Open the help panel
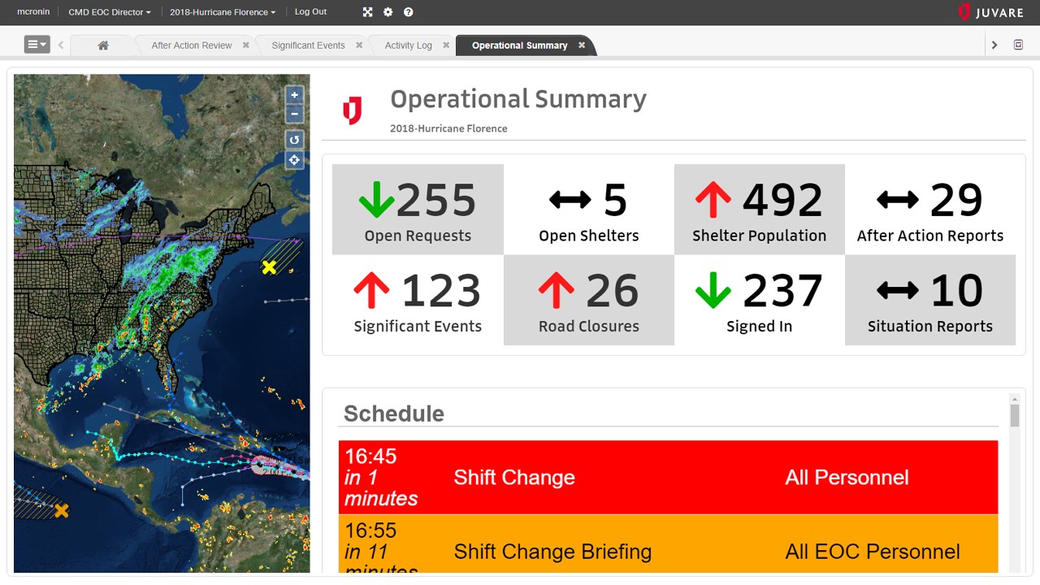The width and height of the screenshot is (1040, 585). click(408, 12)
